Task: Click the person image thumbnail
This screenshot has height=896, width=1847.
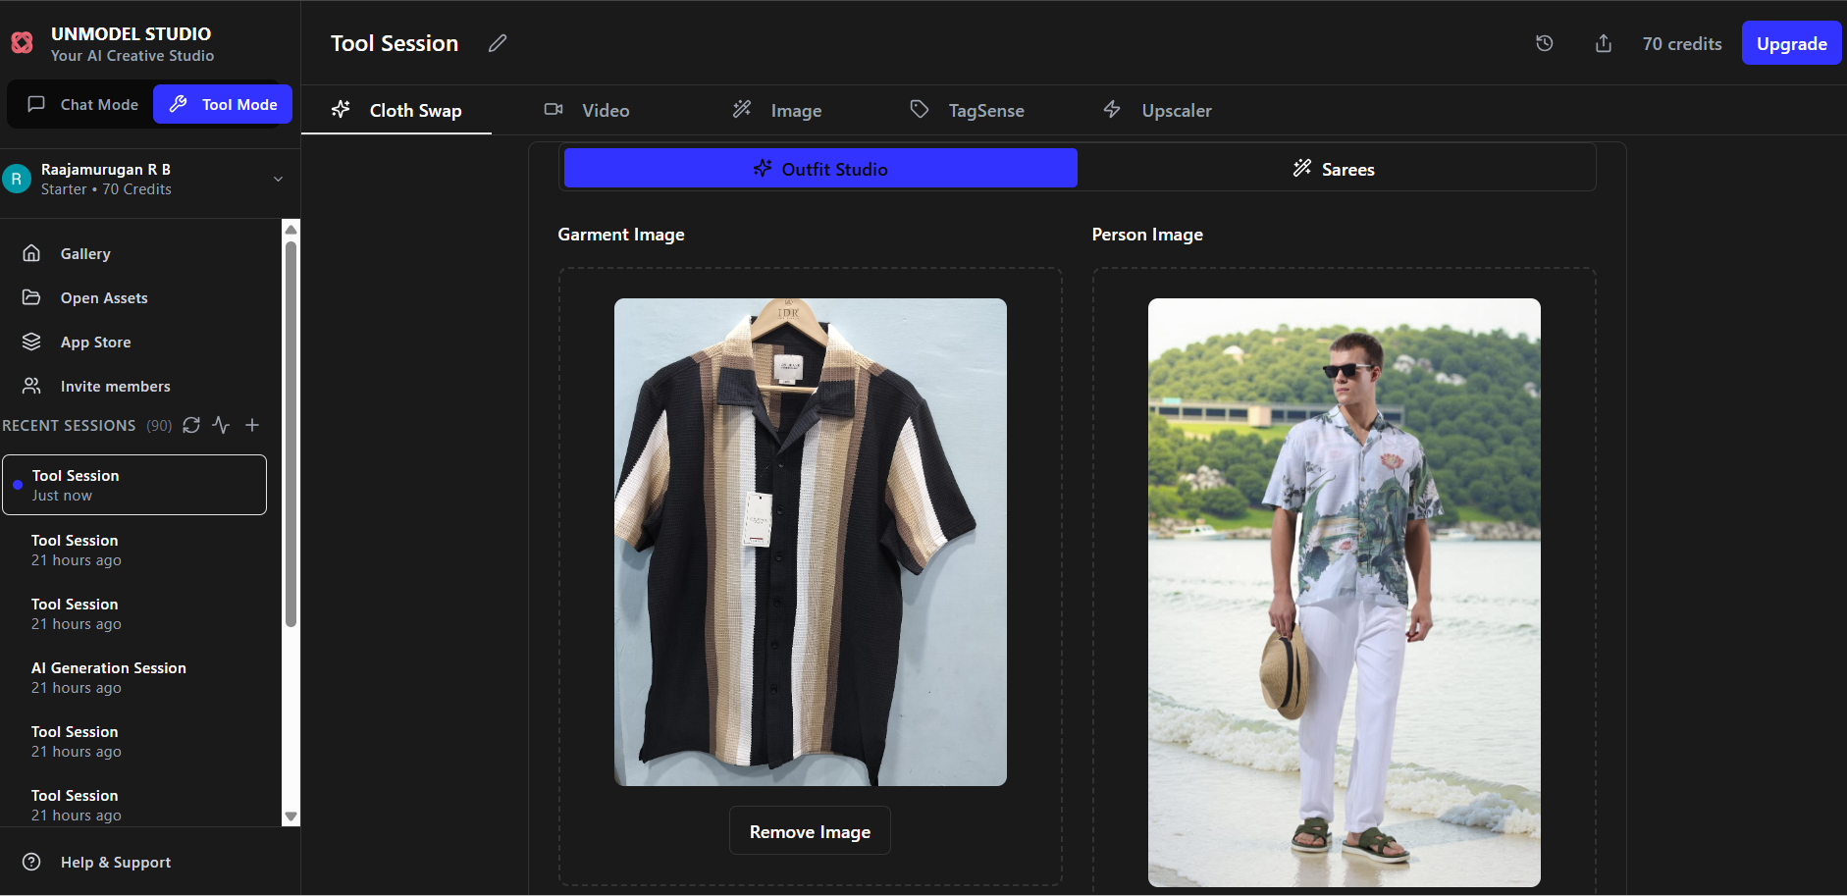Action: point(1344,590)
